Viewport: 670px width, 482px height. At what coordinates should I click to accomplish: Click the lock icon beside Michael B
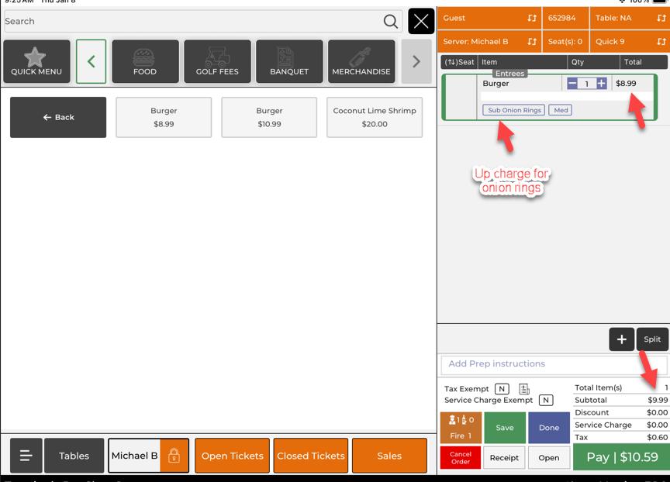pos(174,456)
